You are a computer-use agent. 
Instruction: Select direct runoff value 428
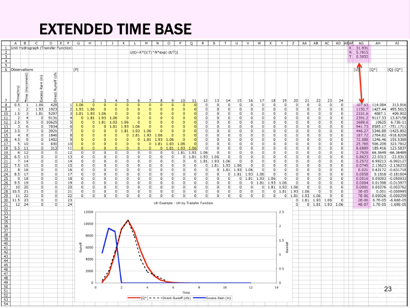[54, 105]
